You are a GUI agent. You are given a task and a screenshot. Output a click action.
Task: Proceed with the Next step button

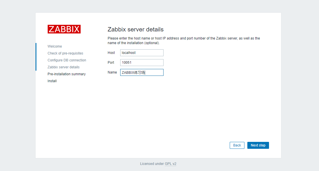[x=258, y=145]
